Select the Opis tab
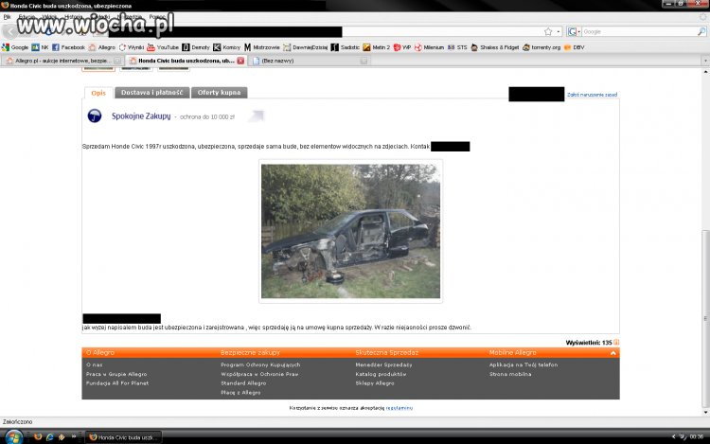The height and width of the screenshot is (444, 710). [x=98, y=93]
